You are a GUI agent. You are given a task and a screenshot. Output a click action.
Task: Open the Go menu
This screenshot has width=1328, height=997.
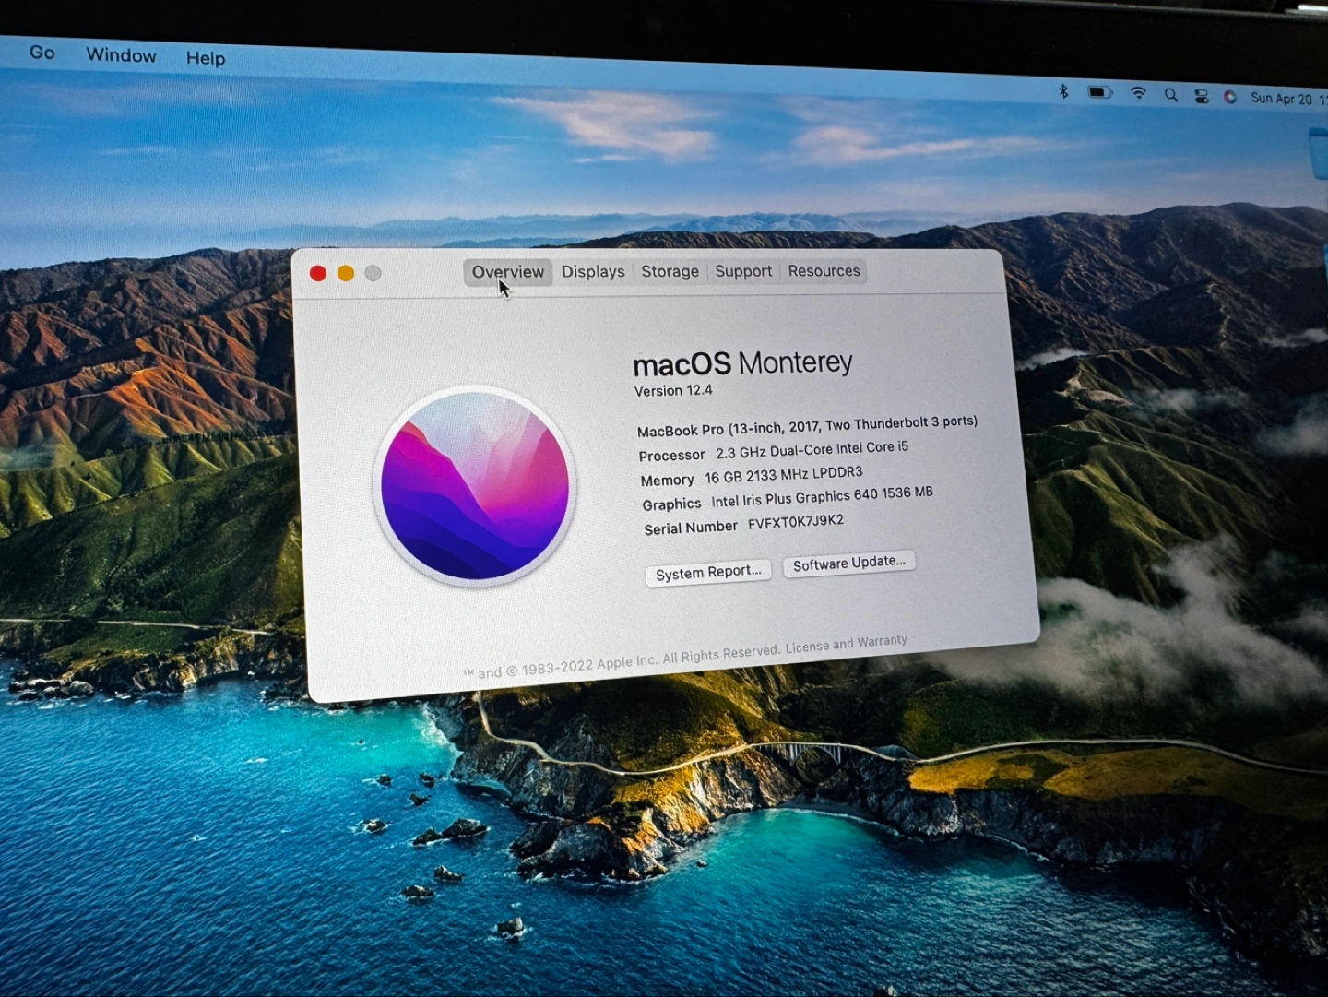(41, 53)
